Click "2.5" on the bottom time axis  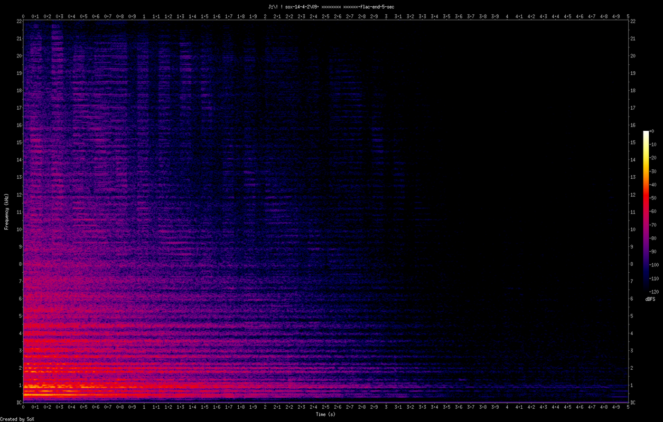point(325,407)
